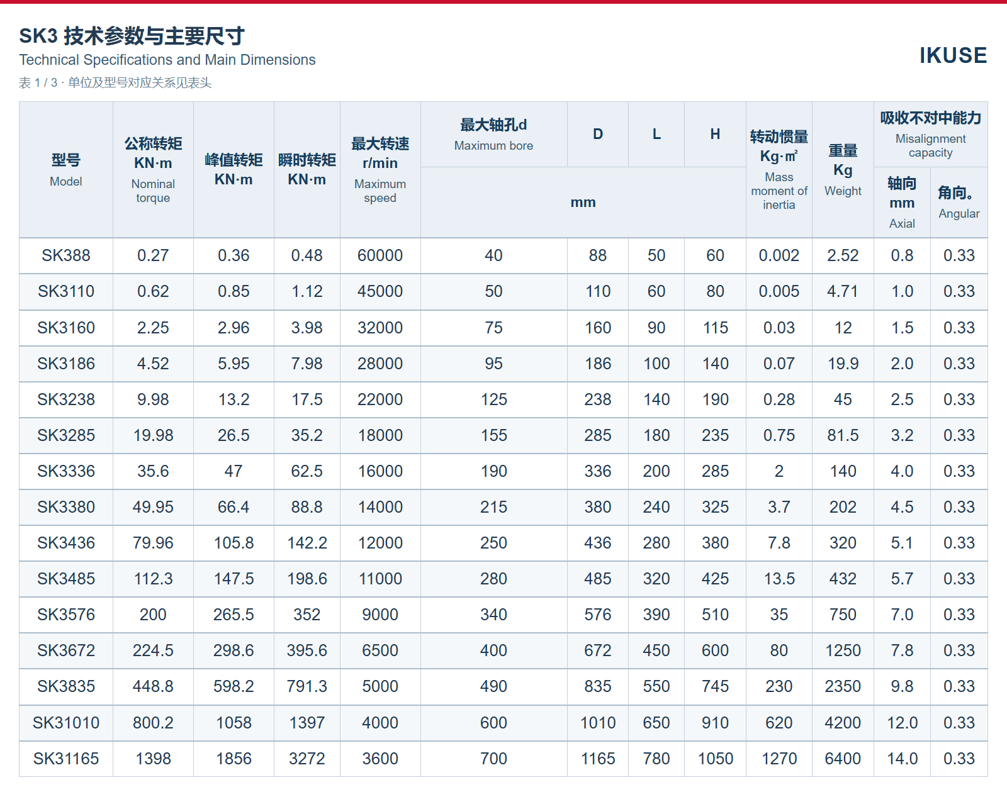Select the SK3576 model cell

click(66, 615)
